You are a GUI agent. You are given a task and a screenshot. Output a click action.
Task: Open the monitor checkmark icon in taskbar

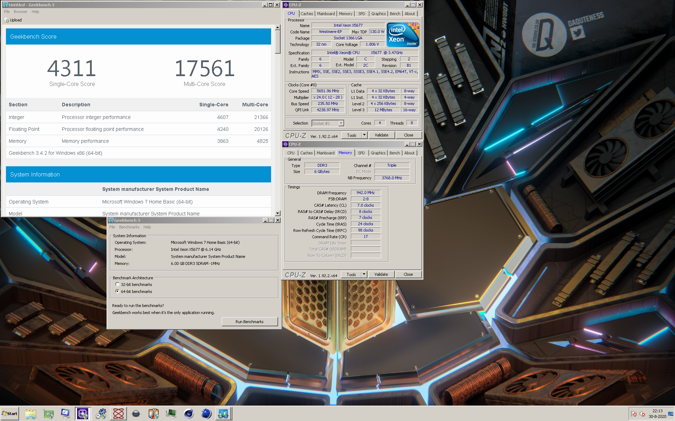tap(66, 414)
